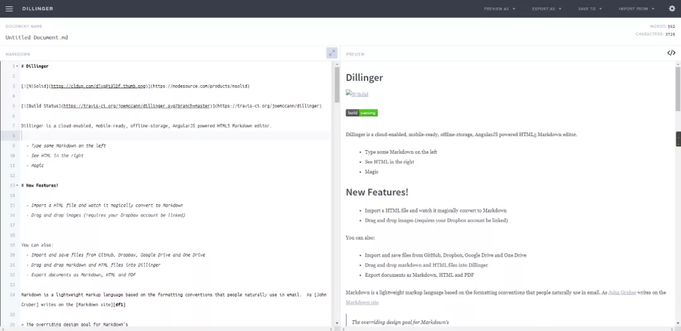
Task: Click the preview vertical scrollbar thumb
Action: pos(678,88)
